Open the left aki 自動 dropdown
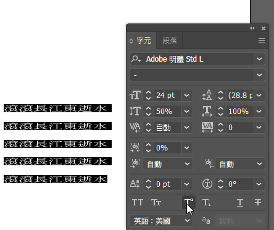274x230 pixels. point(168,164)
